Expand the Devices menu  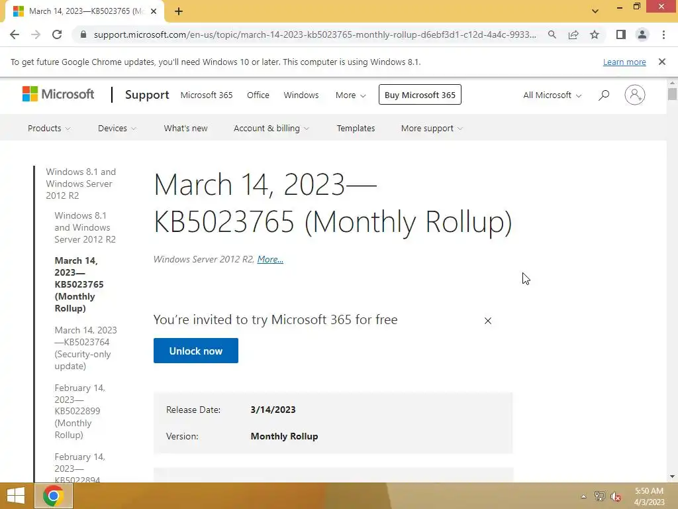pyautogui.click(x=117, y=128)
